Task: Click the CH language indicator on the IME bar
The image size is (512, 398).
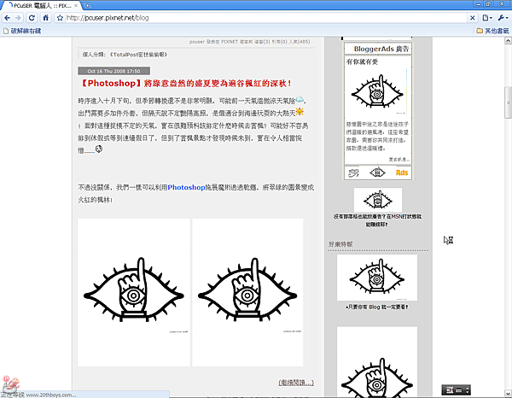Action: pos(450,389)
